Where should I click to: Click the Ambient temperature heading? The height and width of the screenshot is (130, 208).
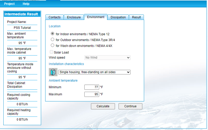point(63,81)
